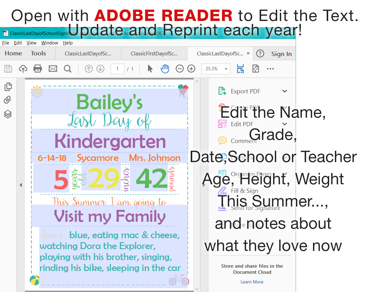The width and height of the screenshot is (365, 292).
Task: Click the help question mark icon
Action: click(260, 54)
